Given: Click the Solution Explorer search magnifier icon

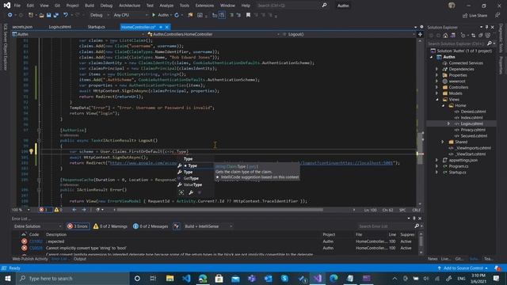Looking at the screenshot, I should point(490,44).
